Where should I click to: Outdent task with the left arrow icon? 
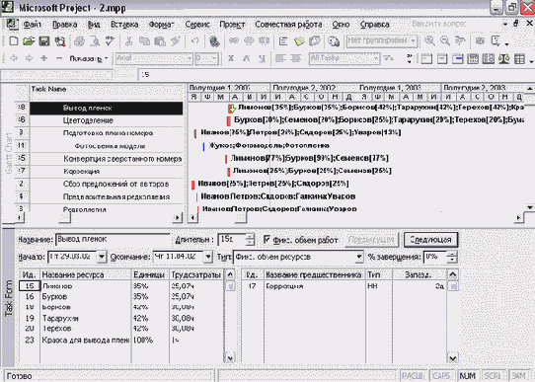14,58
